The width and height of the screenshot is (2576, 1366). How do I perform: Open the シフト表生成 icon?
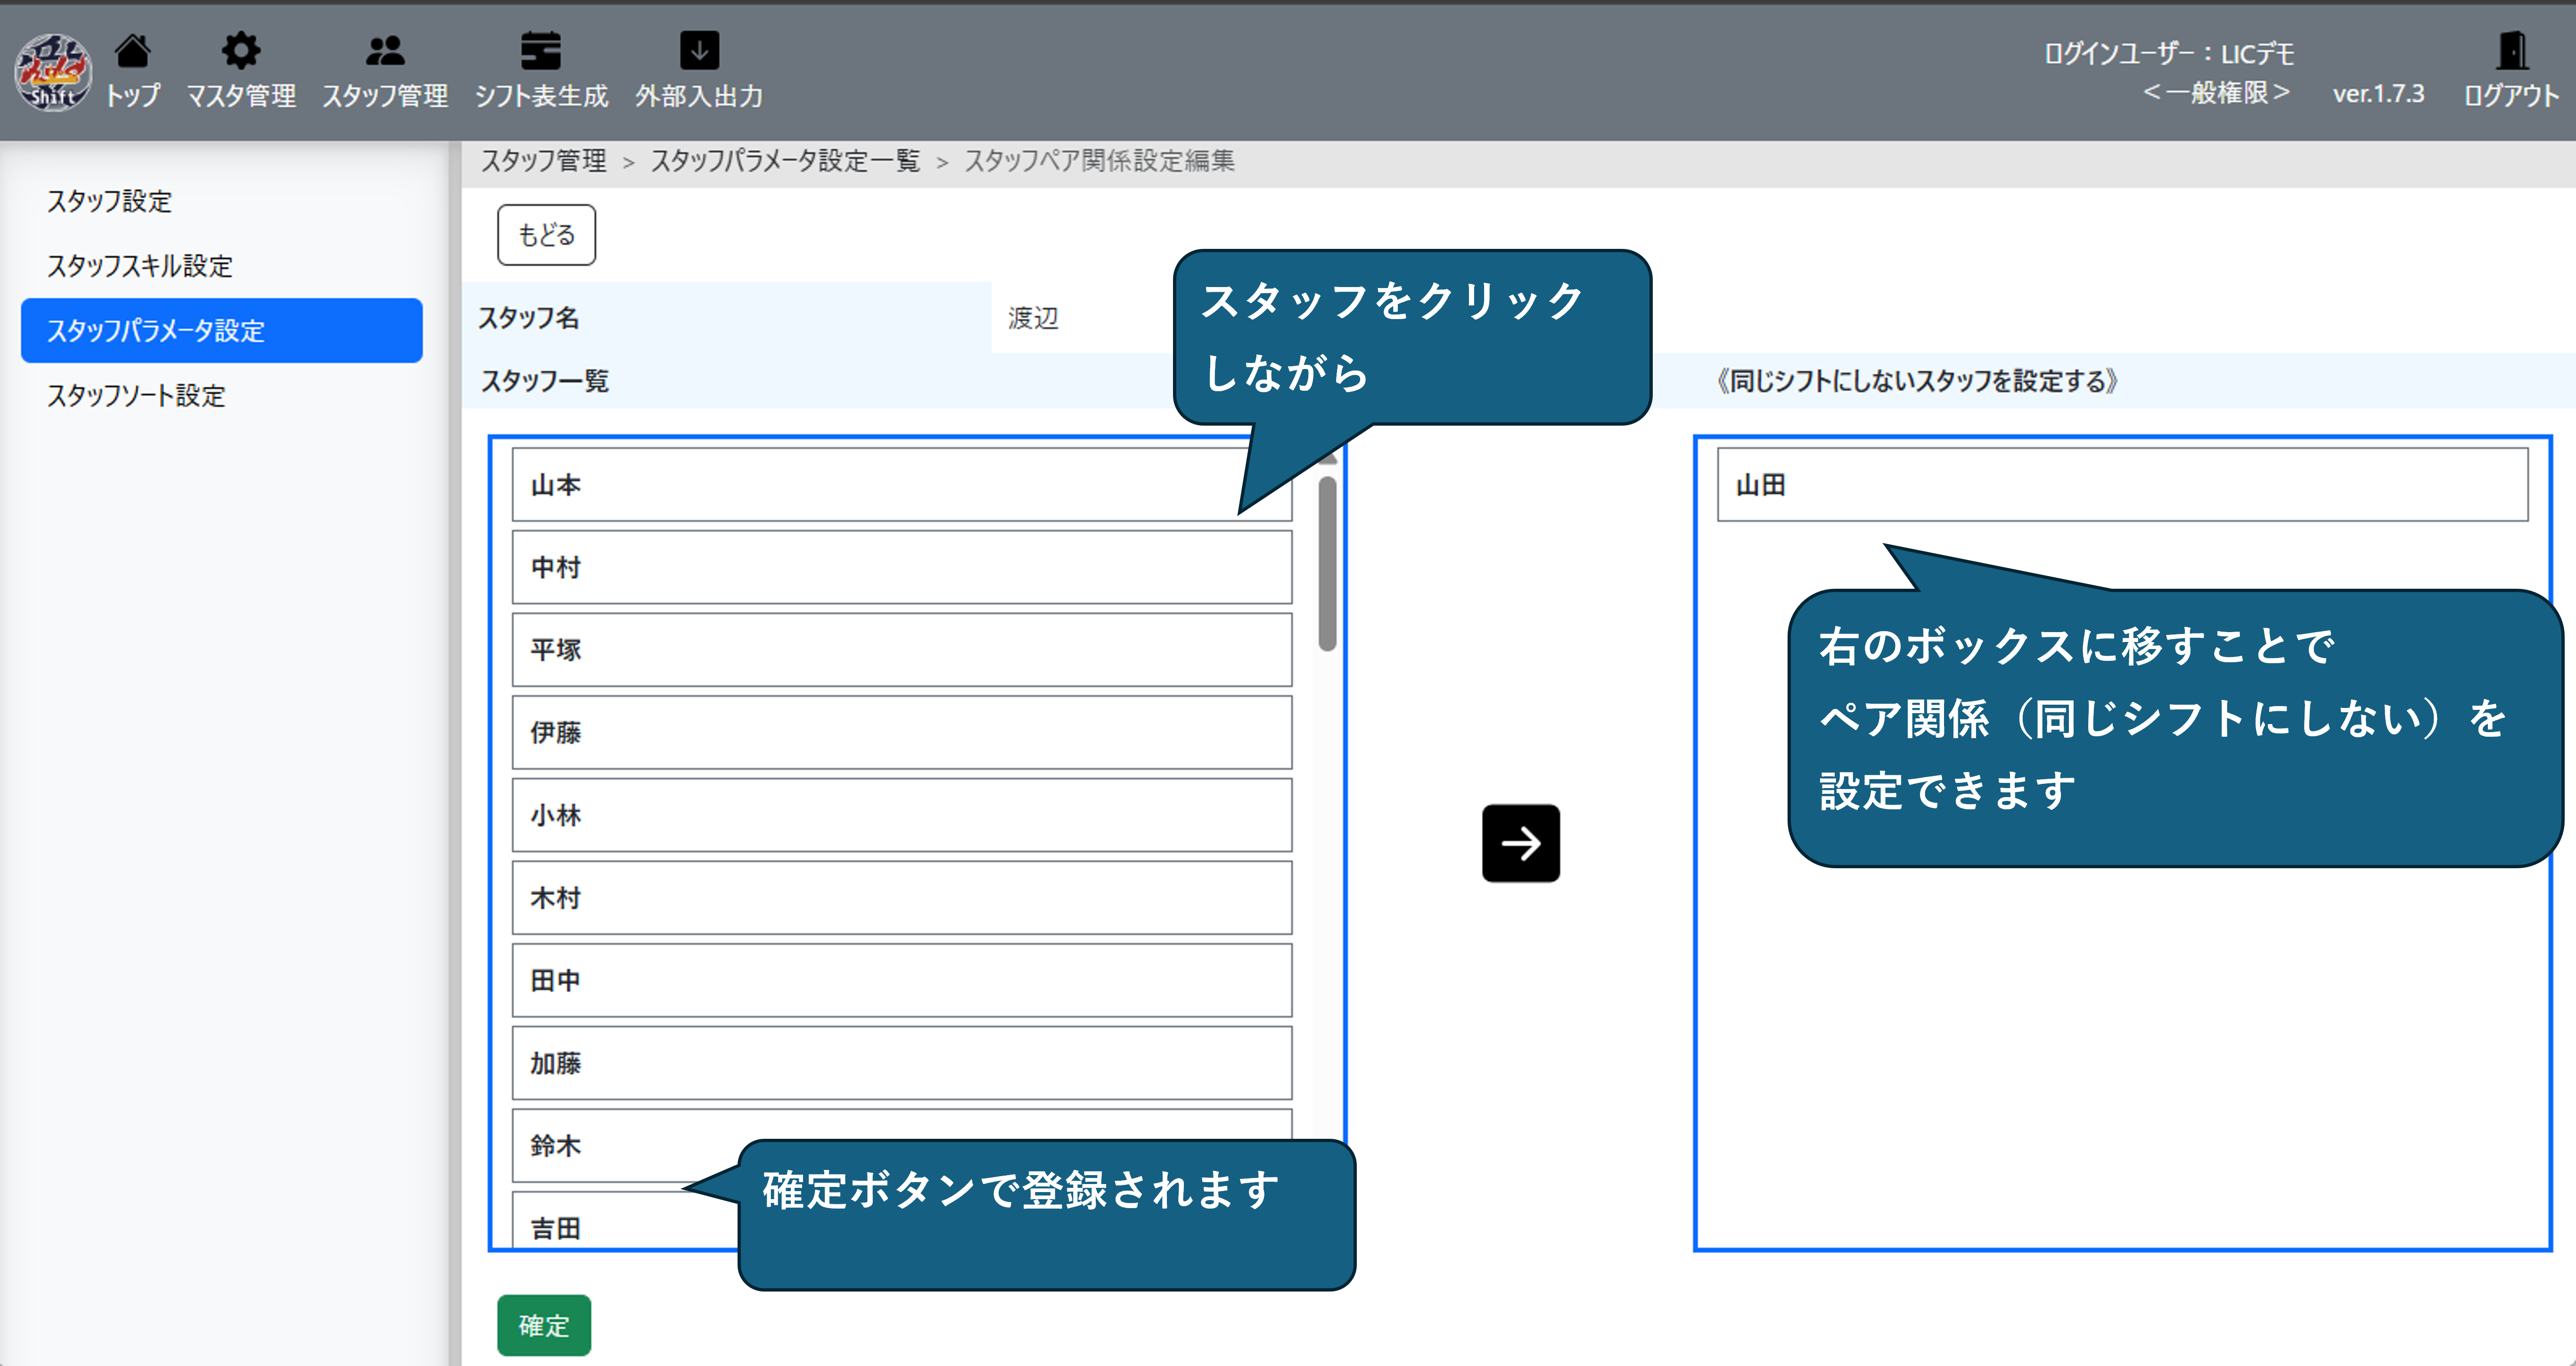pos(541,51)
